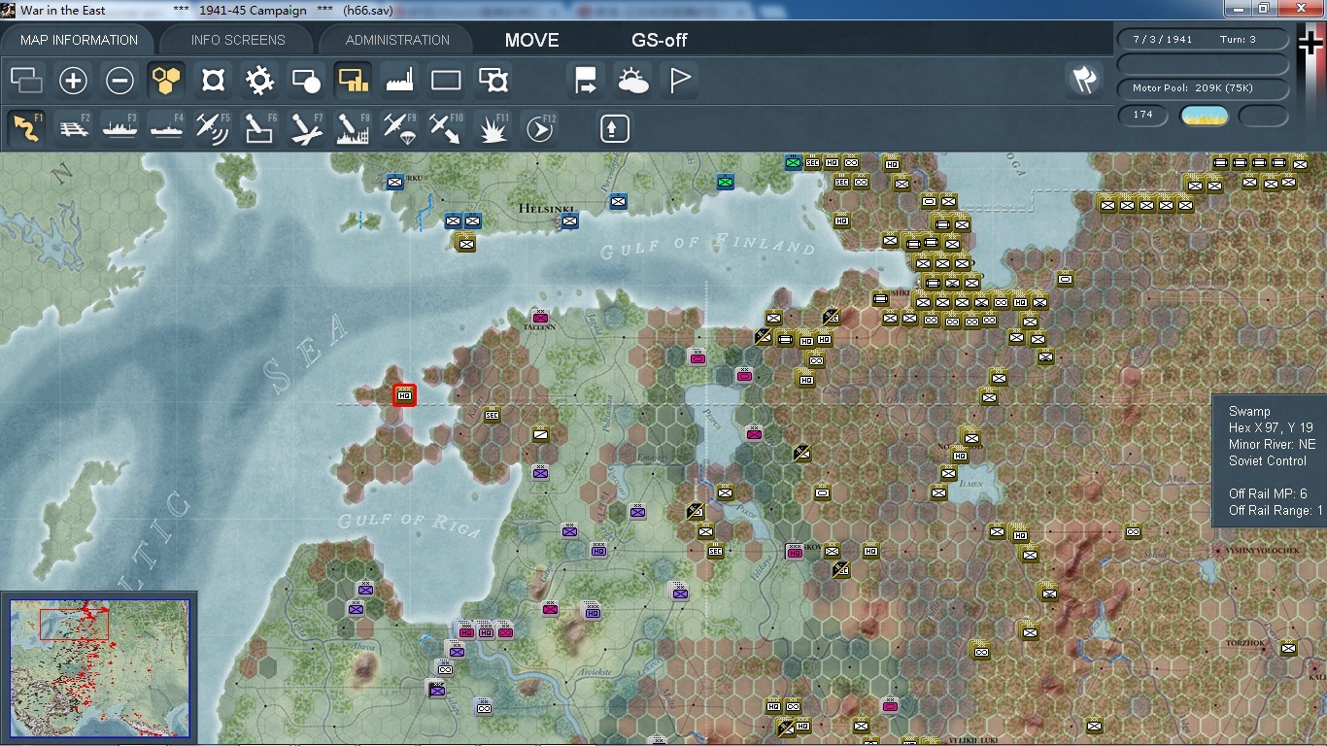Toggle the enemy hexes square-bracket icon
Viewport: 1327px width, 746px height.
pos(213,81)
